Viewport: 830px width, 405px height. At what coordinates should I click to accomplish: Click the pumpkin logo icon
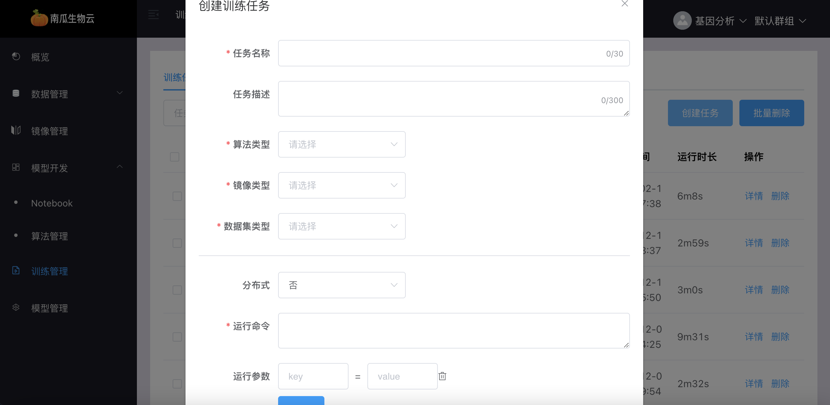pyautogui.click(x=39, y=18)
